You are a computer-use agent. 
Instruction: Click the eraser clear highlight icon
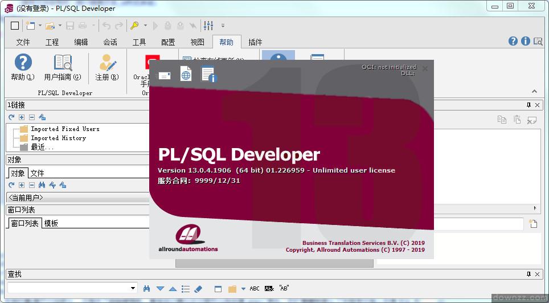198,289
